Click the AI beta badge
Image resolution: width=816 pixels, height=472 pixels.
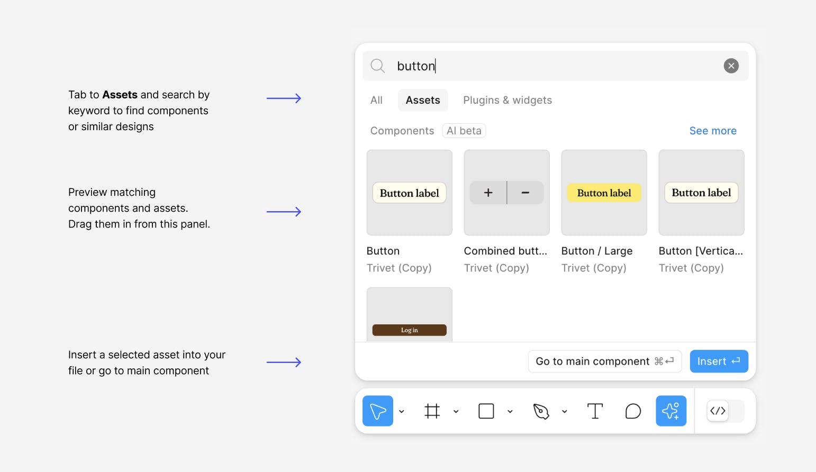point(464,131)
